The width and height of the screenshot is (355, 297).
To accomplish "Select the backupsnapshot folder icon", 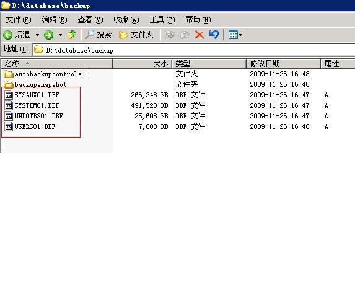I will [9, 84].
